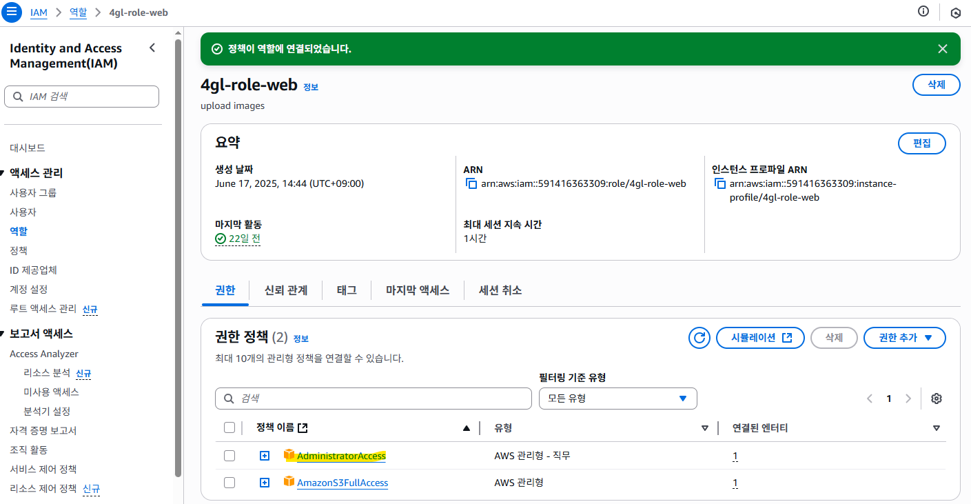Switch to the 세션 취소 tab
Screen dimensions: 971x504
(x=500, y=290)
